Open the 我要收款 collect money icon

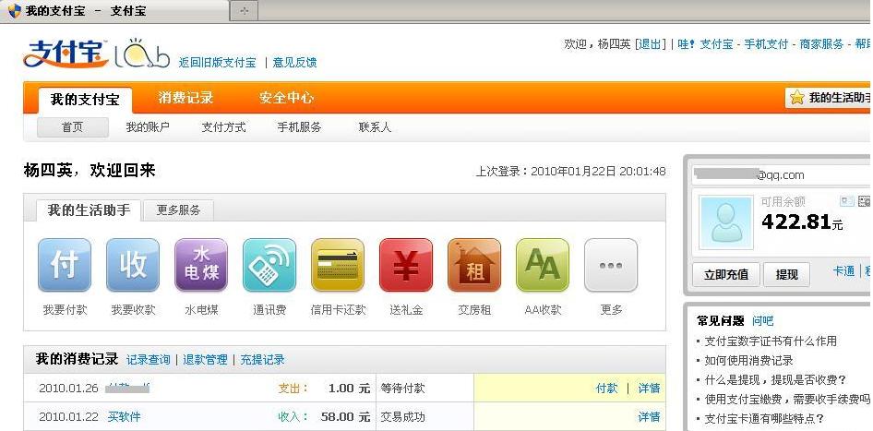pyautogui.click(x=133, y=265)
